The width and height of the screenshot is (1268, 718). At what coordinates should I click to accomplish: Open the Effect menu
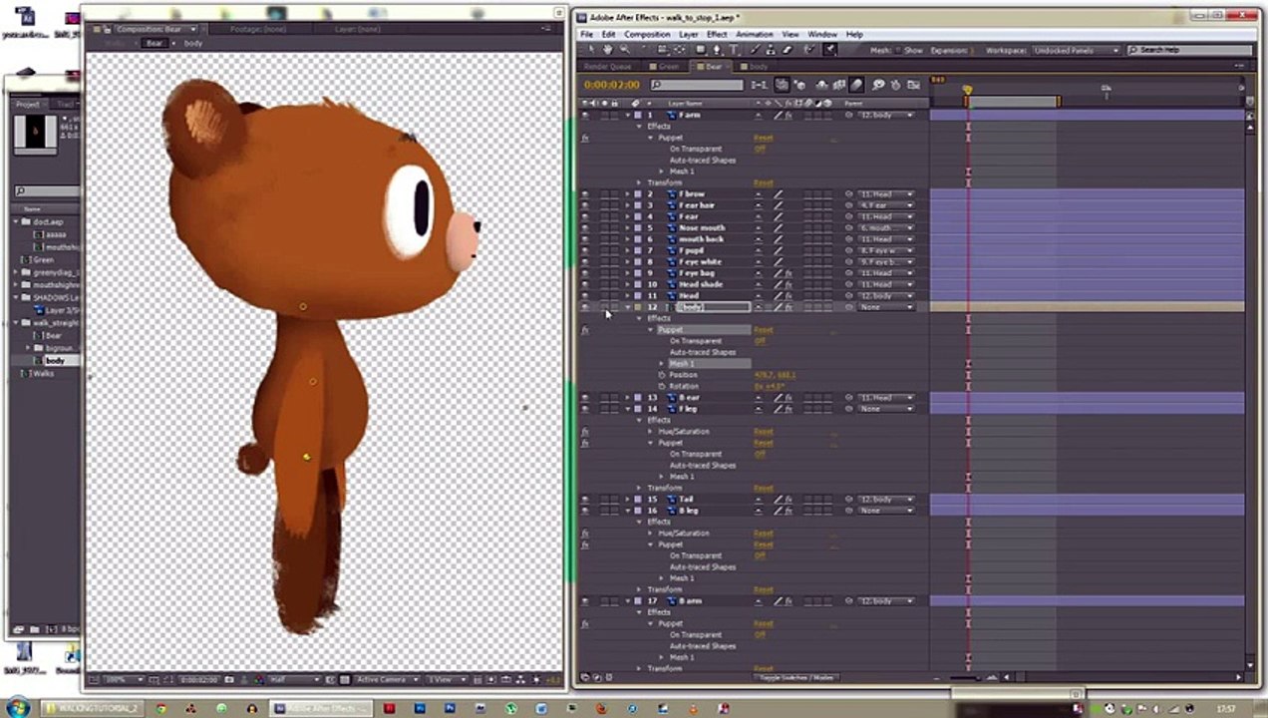(x=717, y=34)
